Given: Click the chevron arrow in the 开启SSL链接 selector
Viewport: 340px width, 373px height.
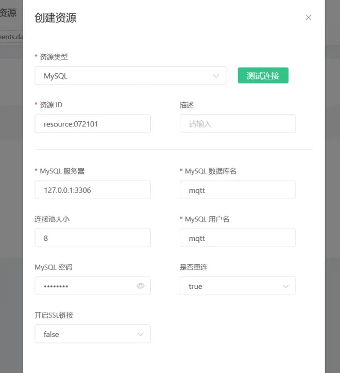Looking at the screenshot, I should (141, 334).
